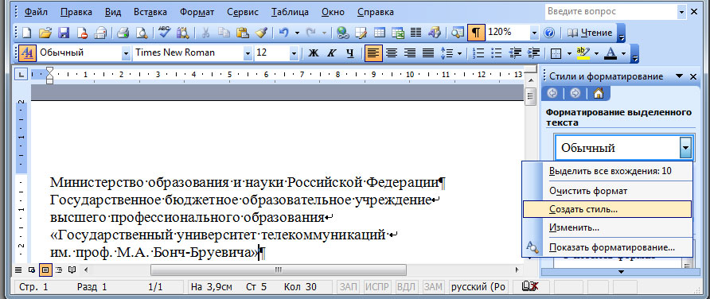Open the Drawing toolbar icon
This screenshot has height=299, width=710.
pos(435,33)
